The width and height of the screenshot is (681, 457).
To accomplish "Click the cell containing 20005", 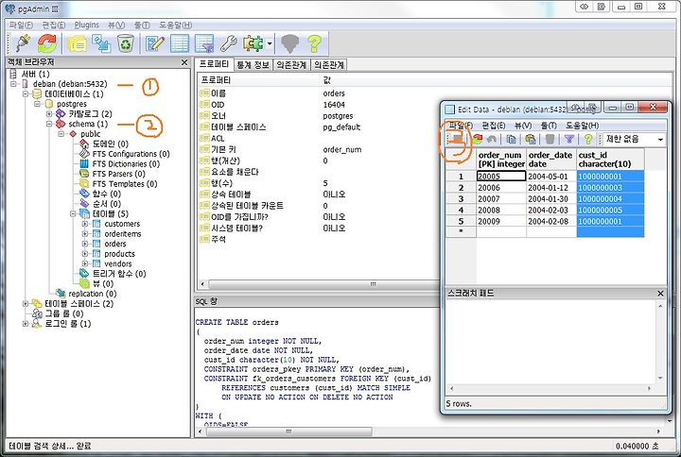I will [x=501, y=177].
